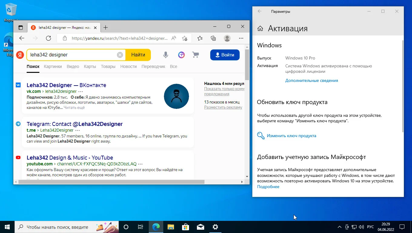
Task: Click the Settings window vertical scrollbar
Action: [403, 86]
